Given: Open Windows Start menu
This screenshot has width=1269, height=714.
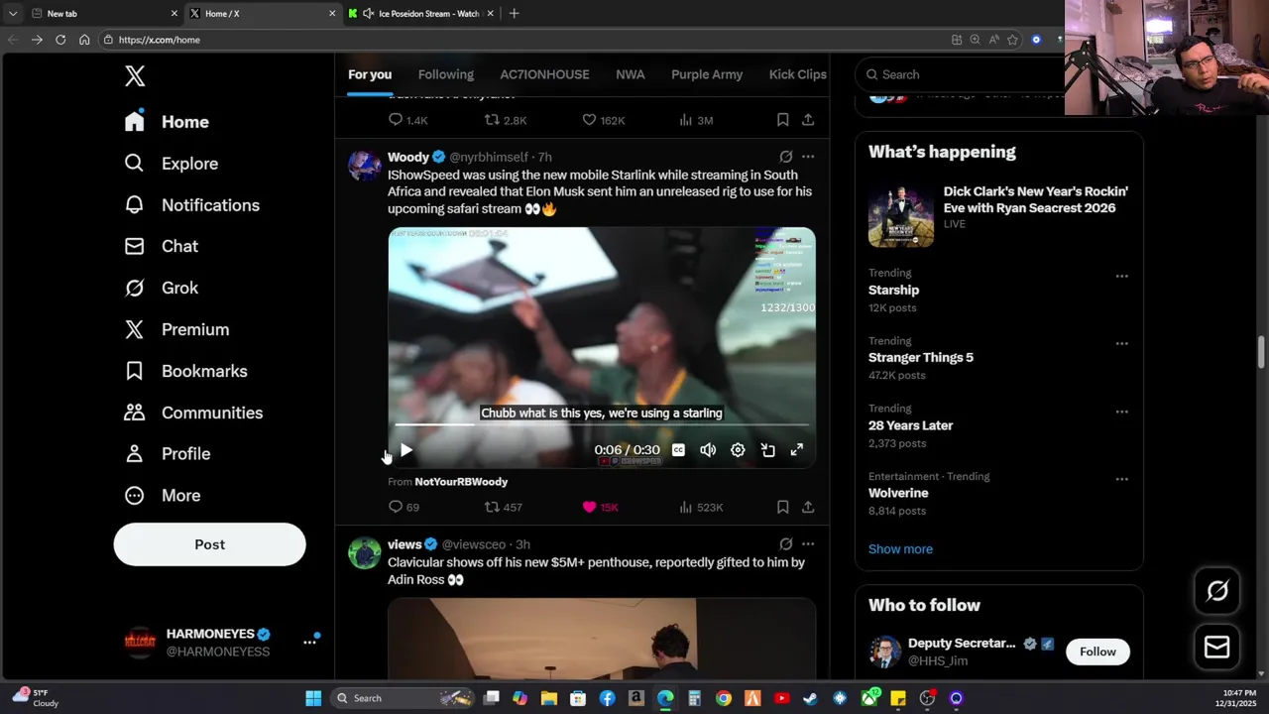Looking at the screenshot, I should (313, 698).
